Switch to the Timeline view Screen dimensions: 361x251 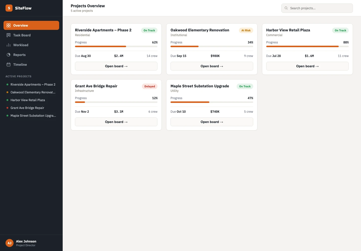31,65
